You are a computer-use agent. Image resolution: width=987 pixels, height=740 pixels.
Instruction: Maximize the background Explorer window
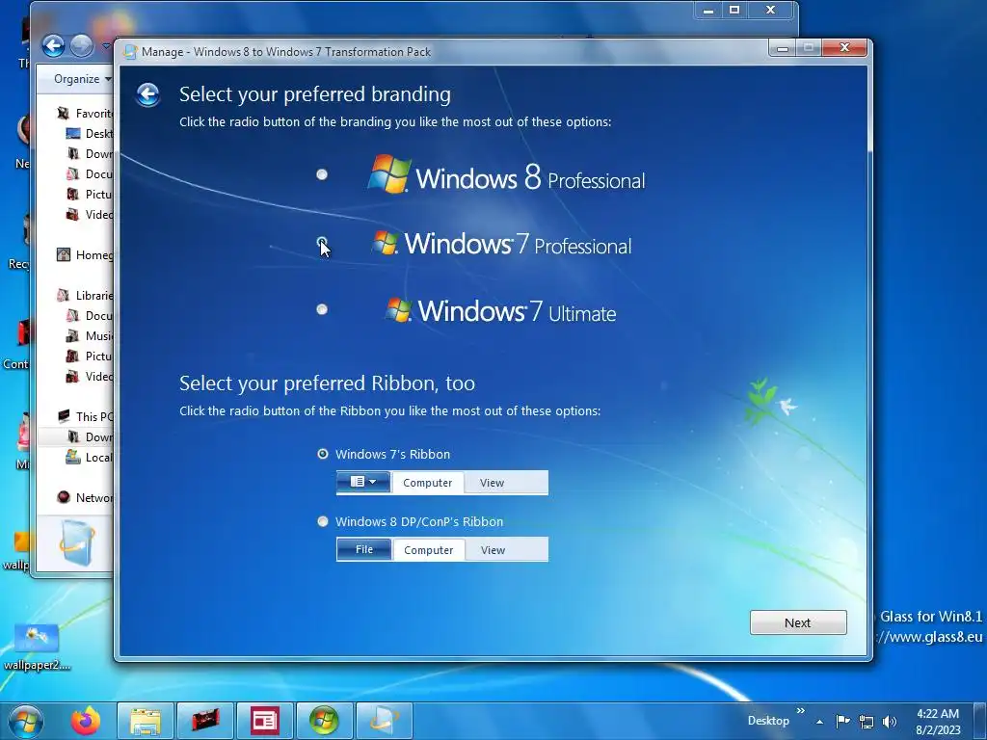pyautogui.click(x=734, y=10)
